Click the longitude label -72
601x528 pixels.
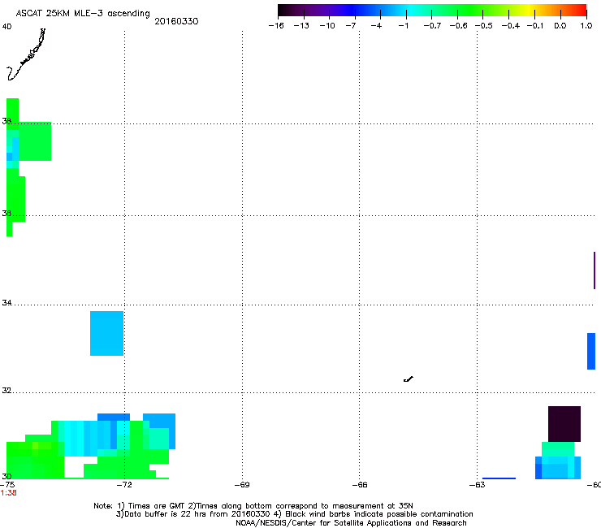(x=123, y=485)
